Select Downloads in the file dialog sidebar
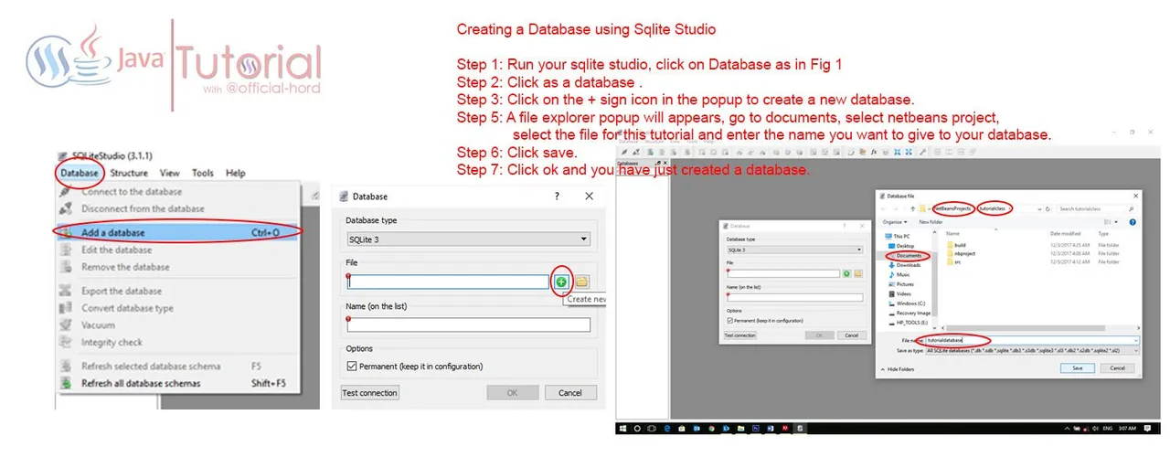This screenshot has height=468, width=1170. 909,265
